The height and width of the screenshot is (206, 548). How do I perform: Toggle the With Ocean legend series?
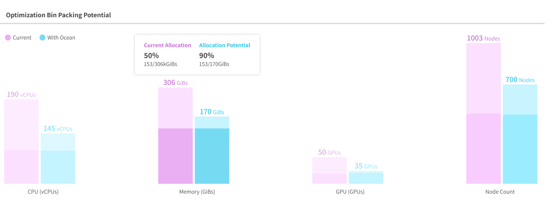57,38
